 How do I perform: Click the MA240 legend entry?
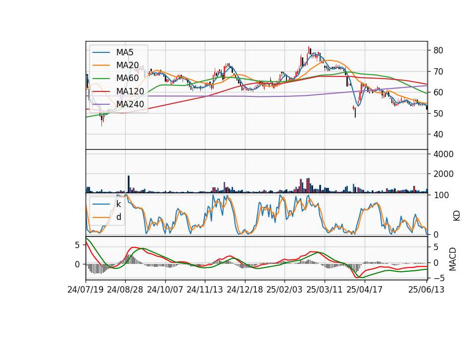coord(118,104)
